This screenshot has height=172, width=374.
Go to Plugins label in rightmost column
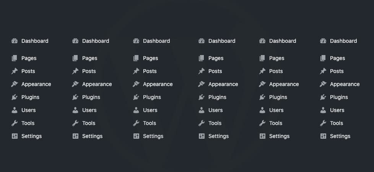click(x=339, y=97)
